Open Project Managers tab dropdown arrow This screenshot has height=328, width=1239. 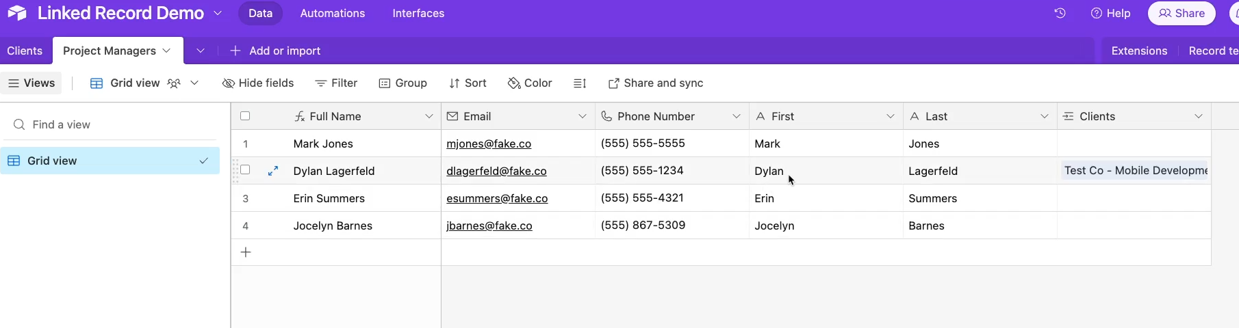point(166,51)
